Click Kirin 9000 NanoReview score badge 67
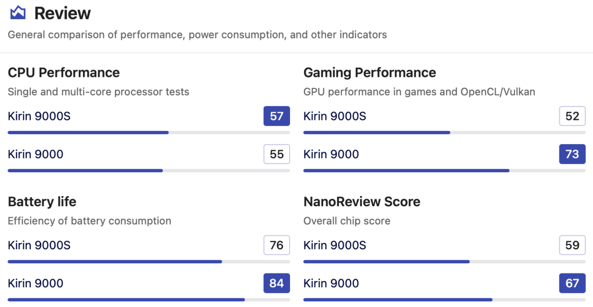Viewport: 593px width, 307px height. click(572, 283)
